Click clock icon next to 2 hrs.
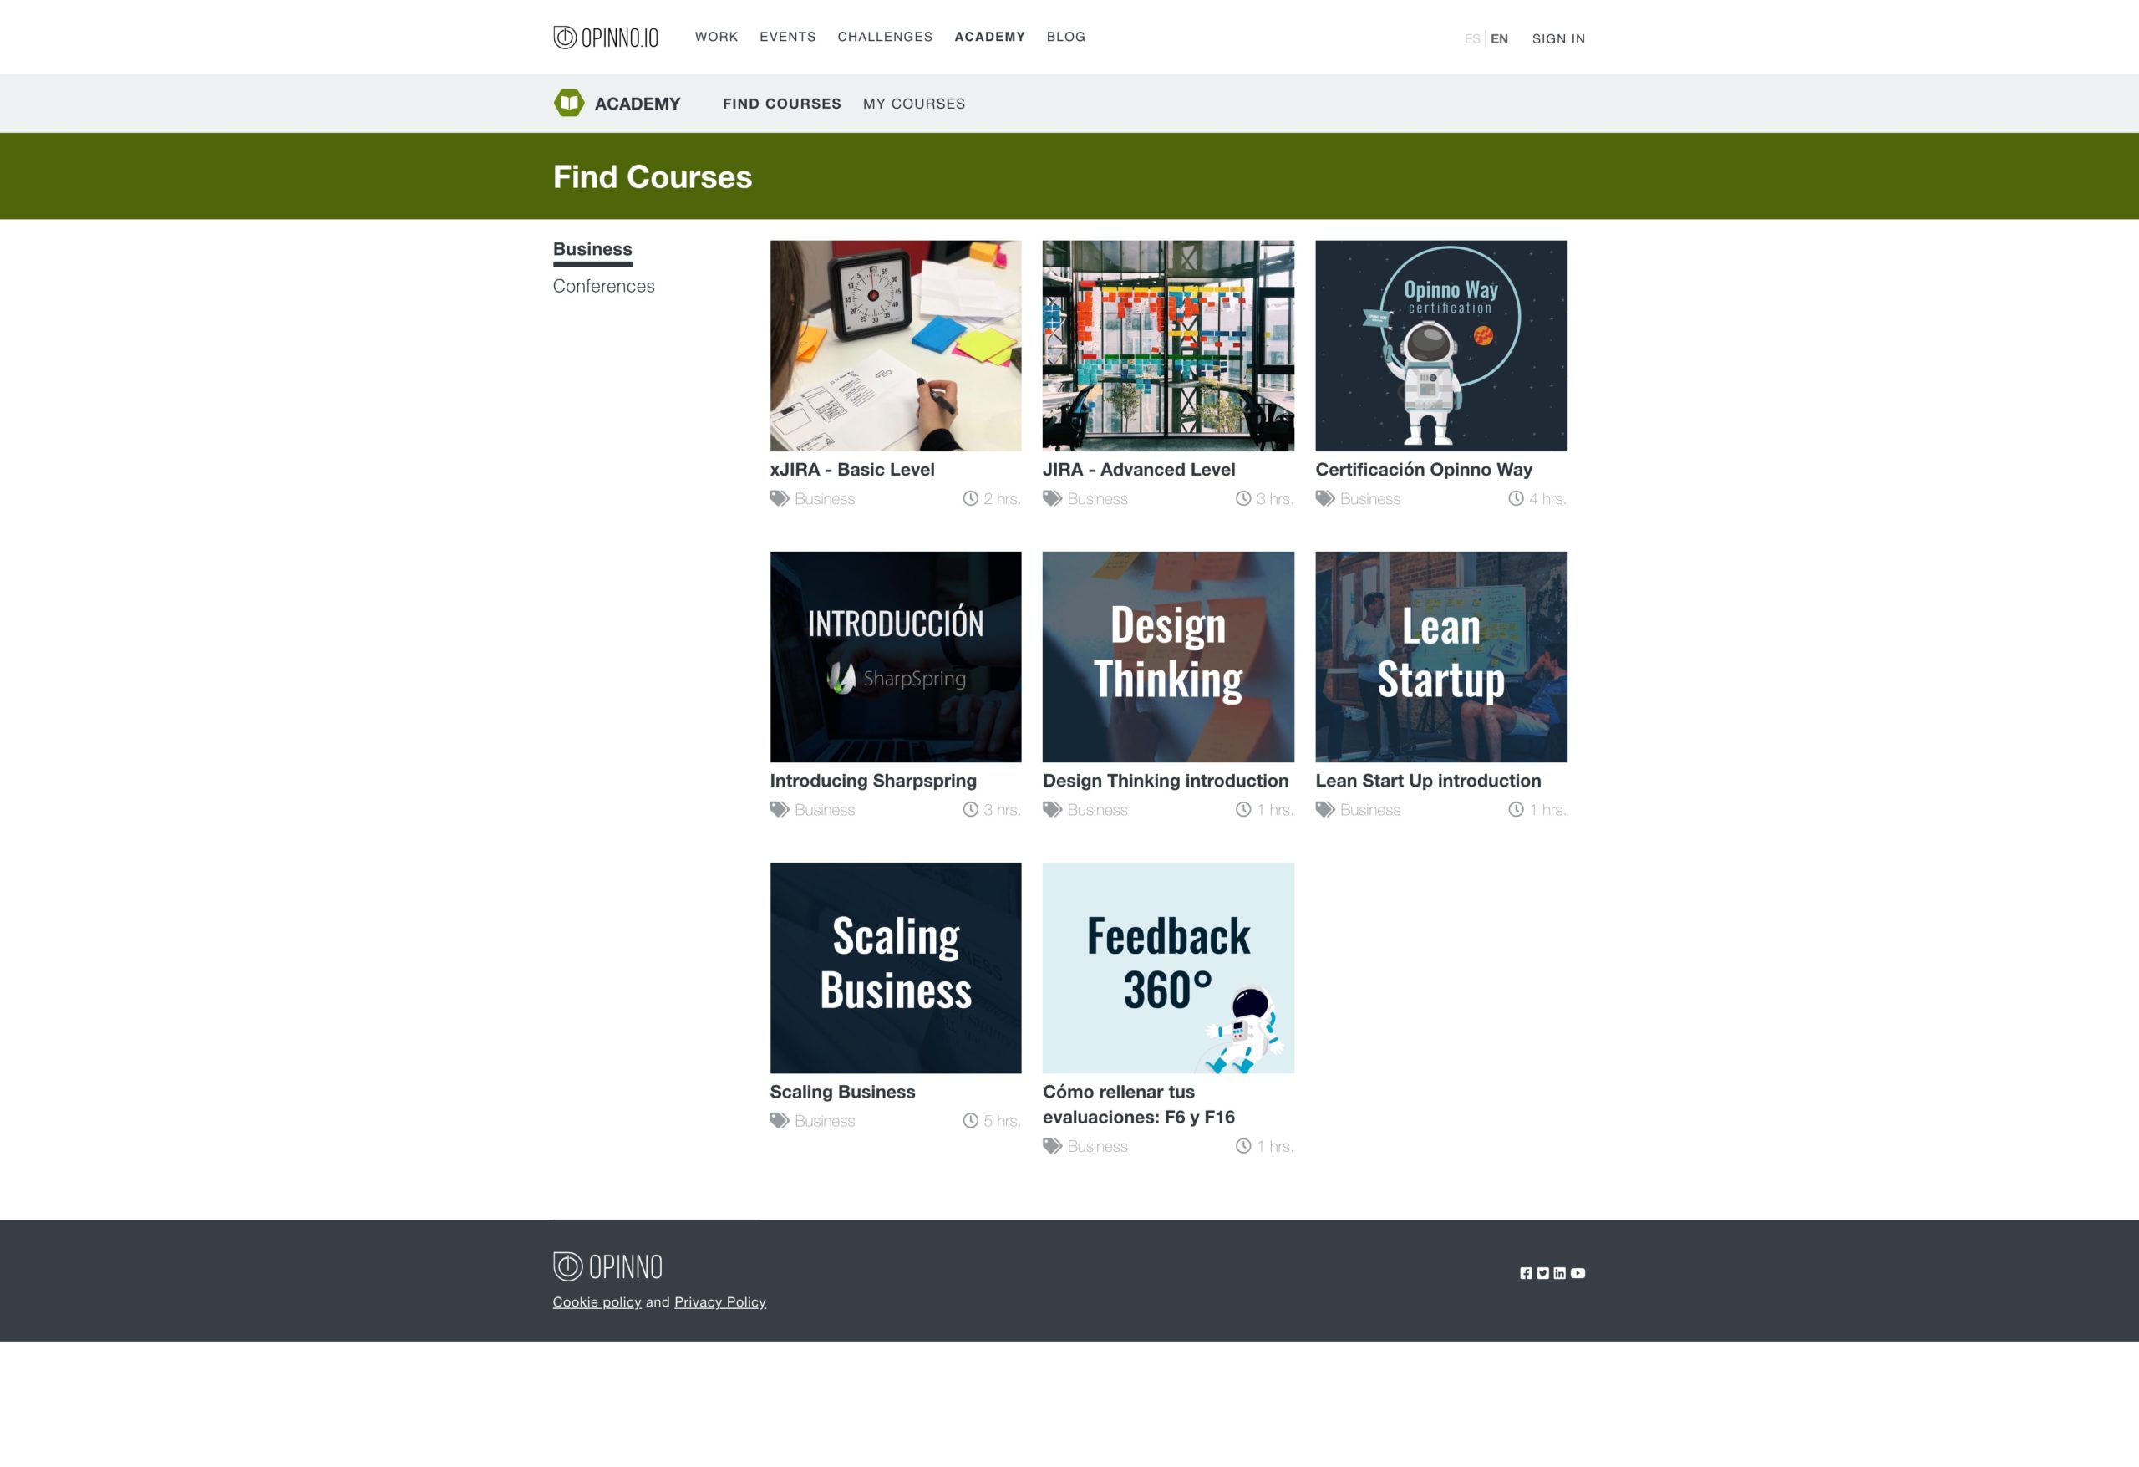This screenshot has width=2139, height=1467. click(x=970, y=498)
